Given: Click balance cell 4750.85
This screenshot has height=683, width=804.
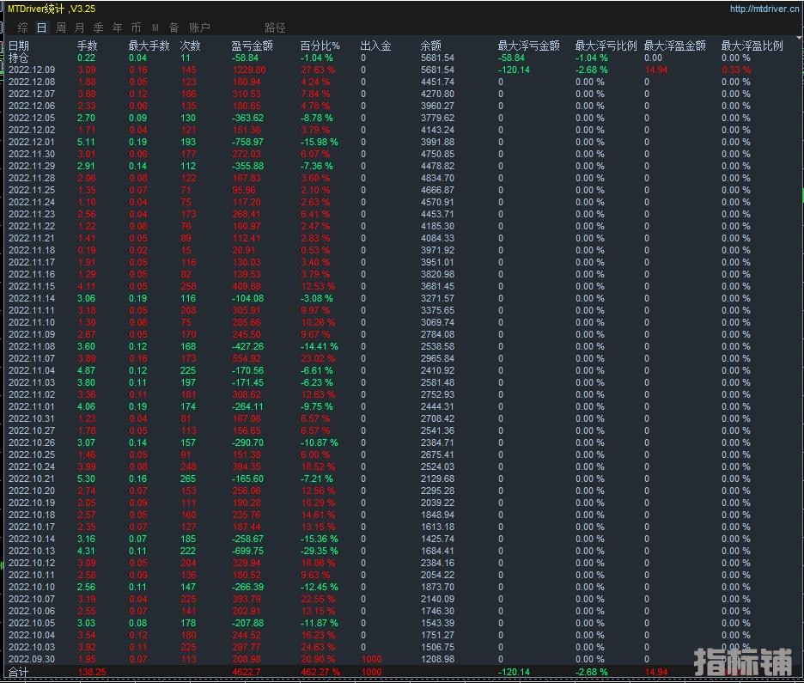Looking at the screenshot, I should point(437,154).
